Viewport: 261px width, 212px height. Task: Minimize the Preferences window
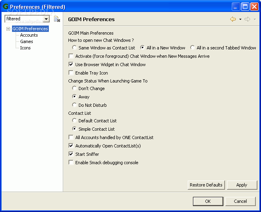tap(236, 7)
